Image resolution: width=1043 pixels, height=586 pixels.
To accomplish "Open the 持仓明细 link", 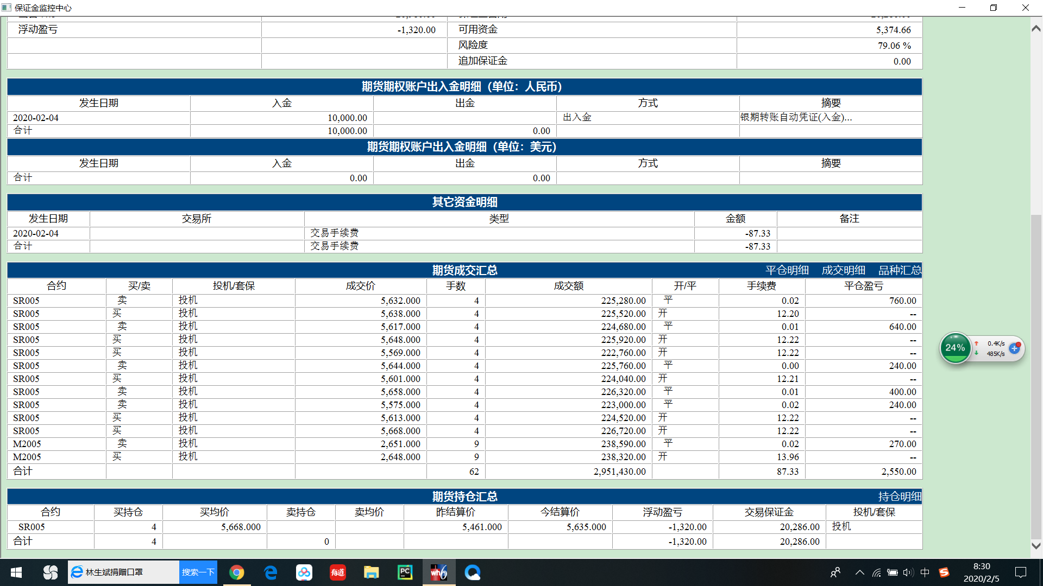I will pos(900,496).
